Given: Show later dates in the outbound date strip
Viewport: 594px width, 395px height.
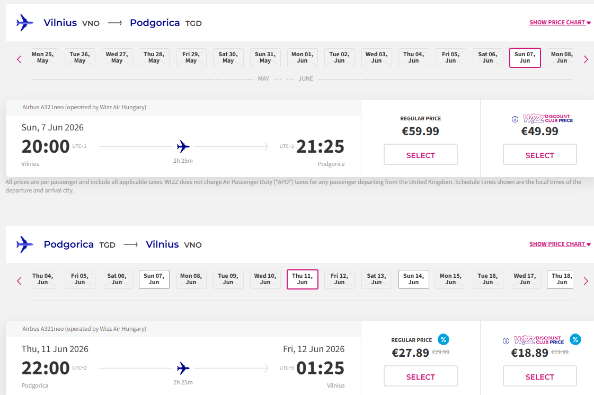Looking at the screenshot, I should tap(586, 59).
